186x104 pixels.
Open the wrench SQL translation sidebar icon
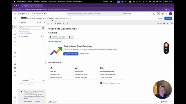tap(15, 57)
